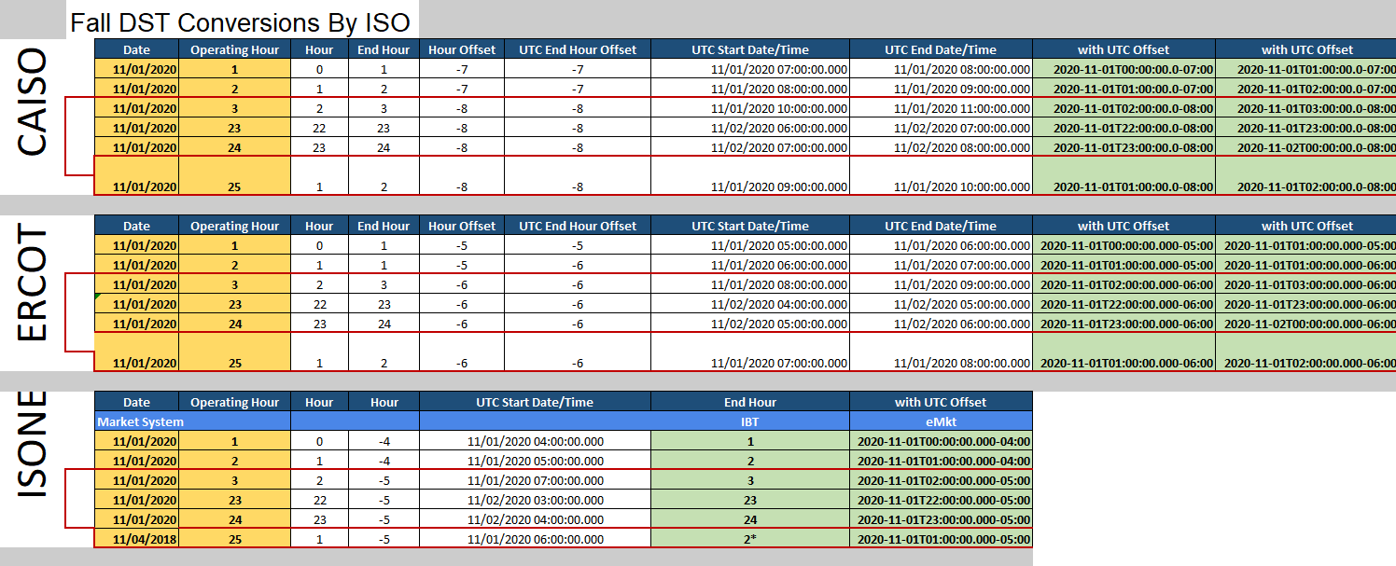Click the 'UTC Start Date/Time' header in the CAISO table
Image resolution: width=1396 pixels, height=566 pixels.
click(x=750, y=49)
